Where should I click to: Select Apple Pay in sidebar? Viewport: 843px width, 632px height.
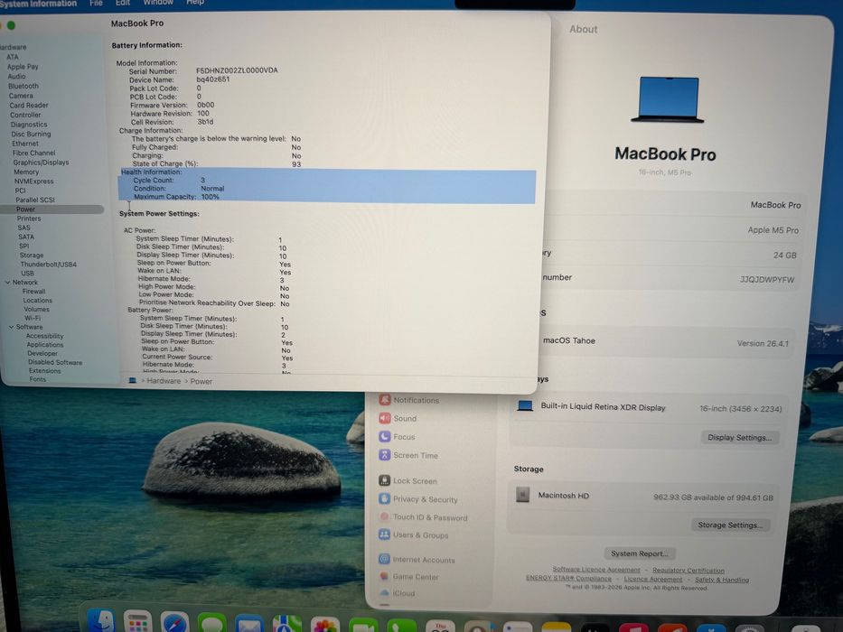tap(23, 67)
